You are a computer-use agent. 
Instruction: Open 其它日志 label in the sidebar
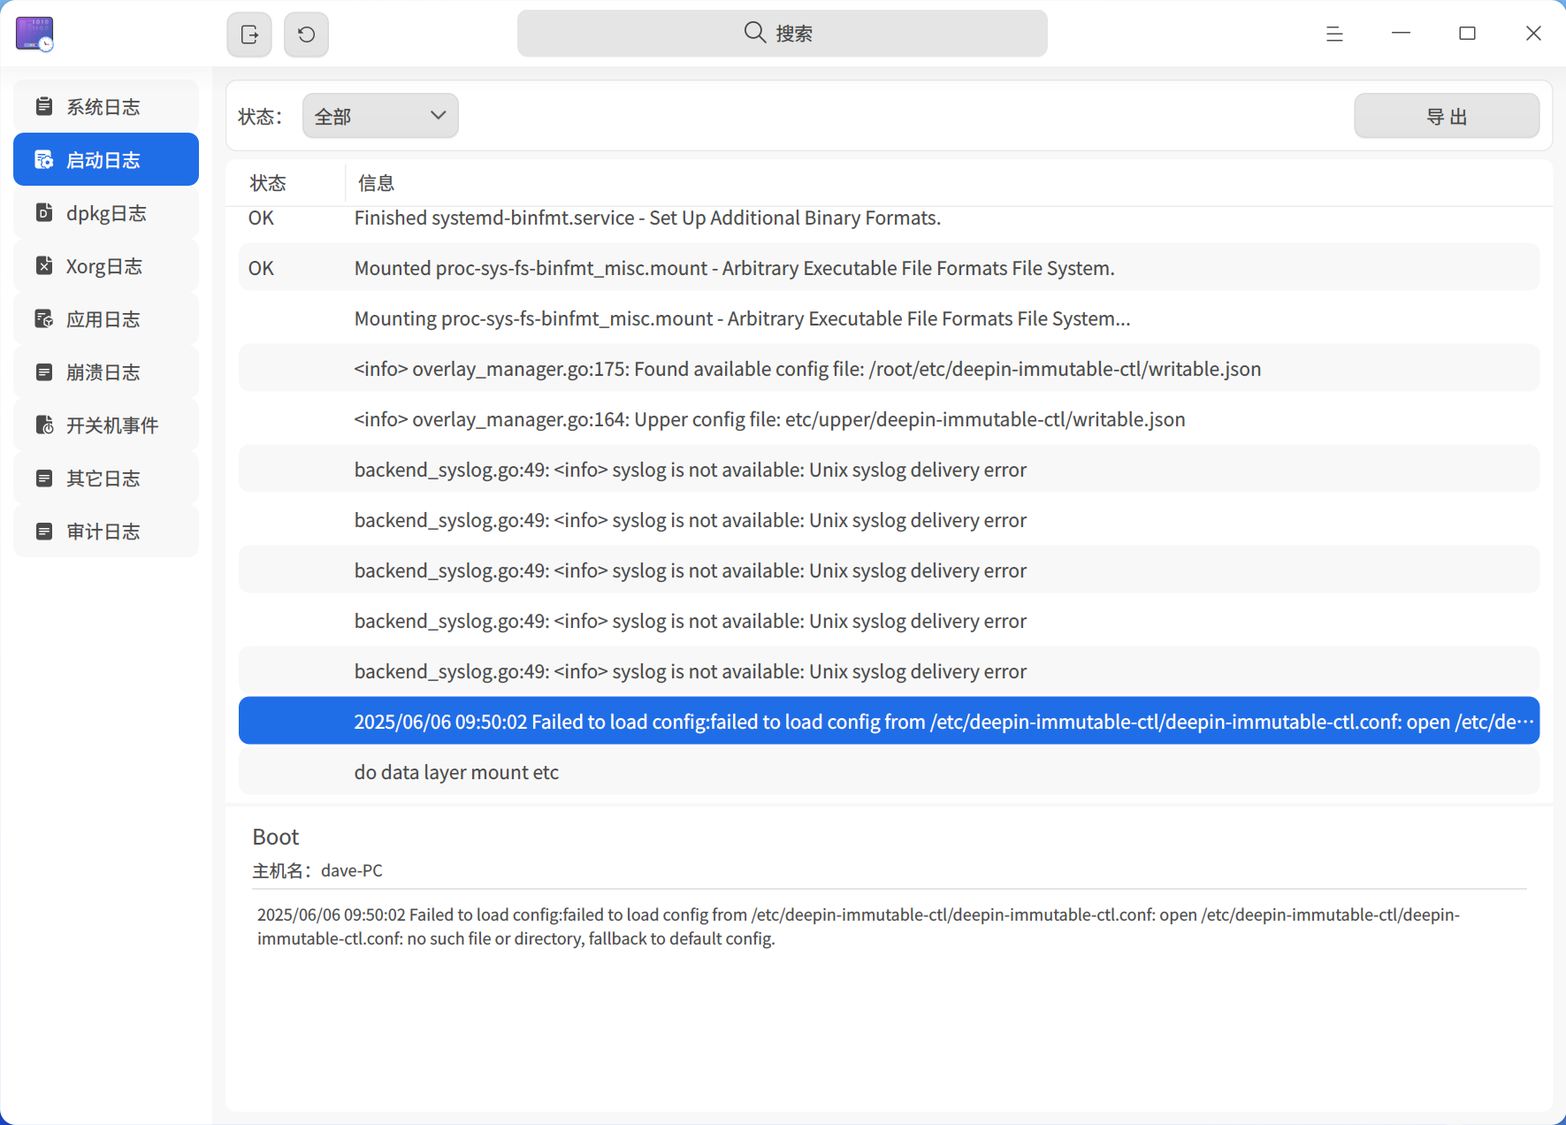pyautogui.click(x=103, y=478)
